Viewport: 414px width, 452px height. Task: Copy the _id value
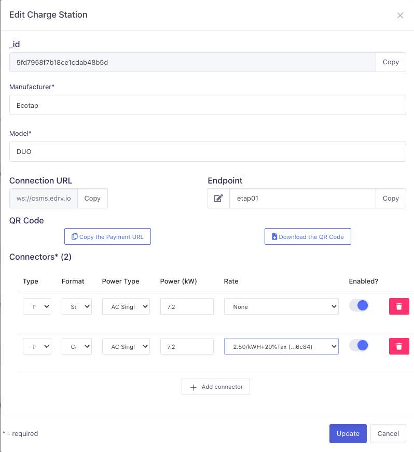click(x=391, y=62)
